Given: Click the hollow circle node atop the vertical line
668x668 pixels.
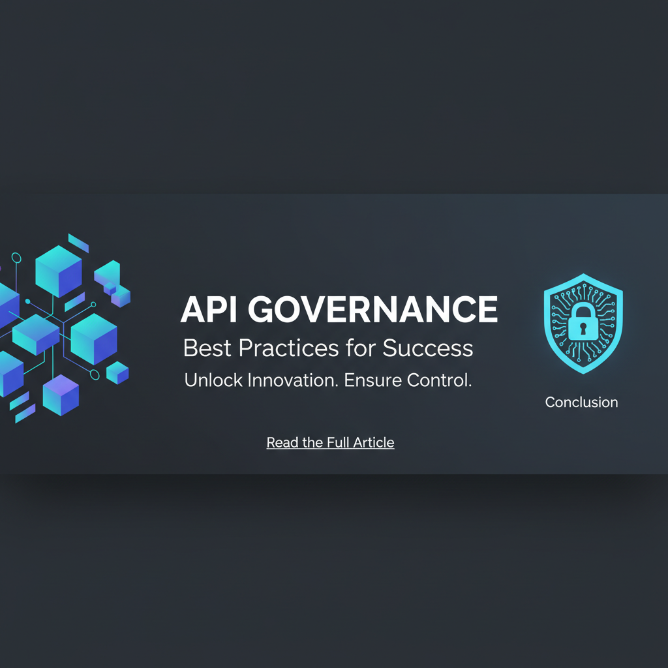Looking at the screenshot, I should 17,258.
